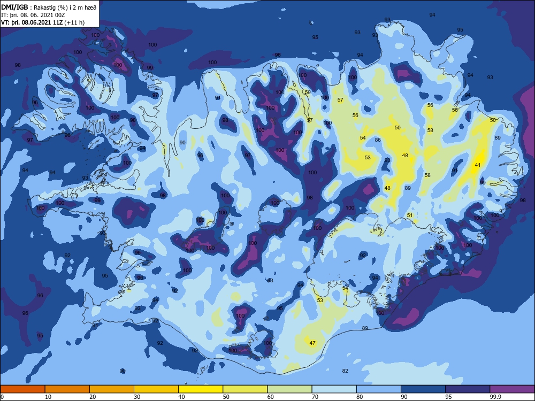Click the '(+11 h)' forecast offset text
The height and width of the screenshot is (401, 535).
[74, 22]
